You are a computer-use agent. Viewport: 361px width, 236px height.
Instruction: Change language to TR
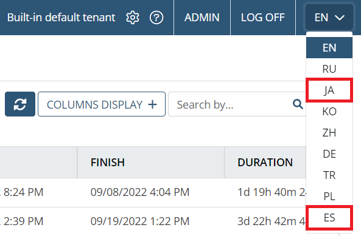(x=329, y=175)
